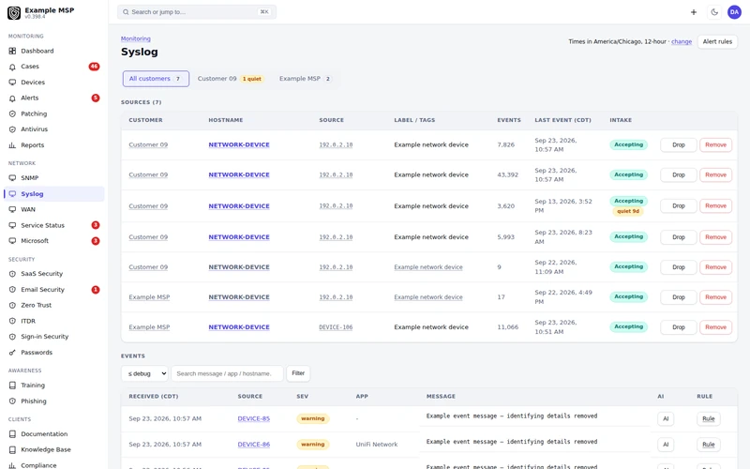Click the plus icon in top bar
This screenshot has width=750, height=469.
[x=694, y=12]
